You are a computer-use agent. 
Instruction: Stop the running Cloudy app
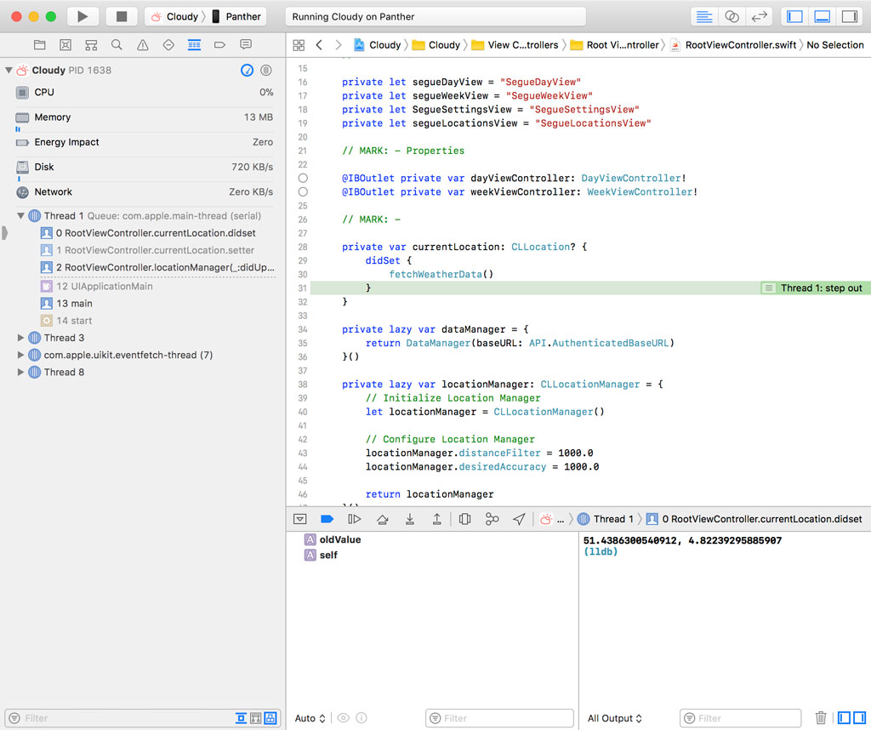(122, 16)
